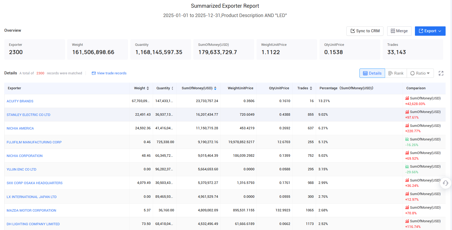Click Exporter overview card showing 2300
The height and width of the screenshot is (230, 452).
[x=35, y=49]
